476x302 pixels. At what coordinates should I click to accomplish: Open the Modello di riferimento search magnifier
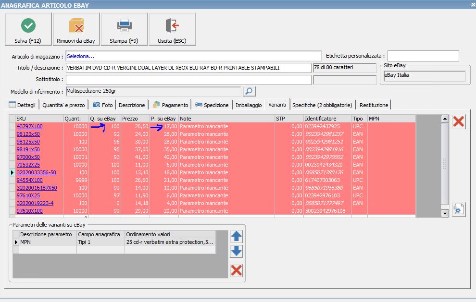point(249,91)
